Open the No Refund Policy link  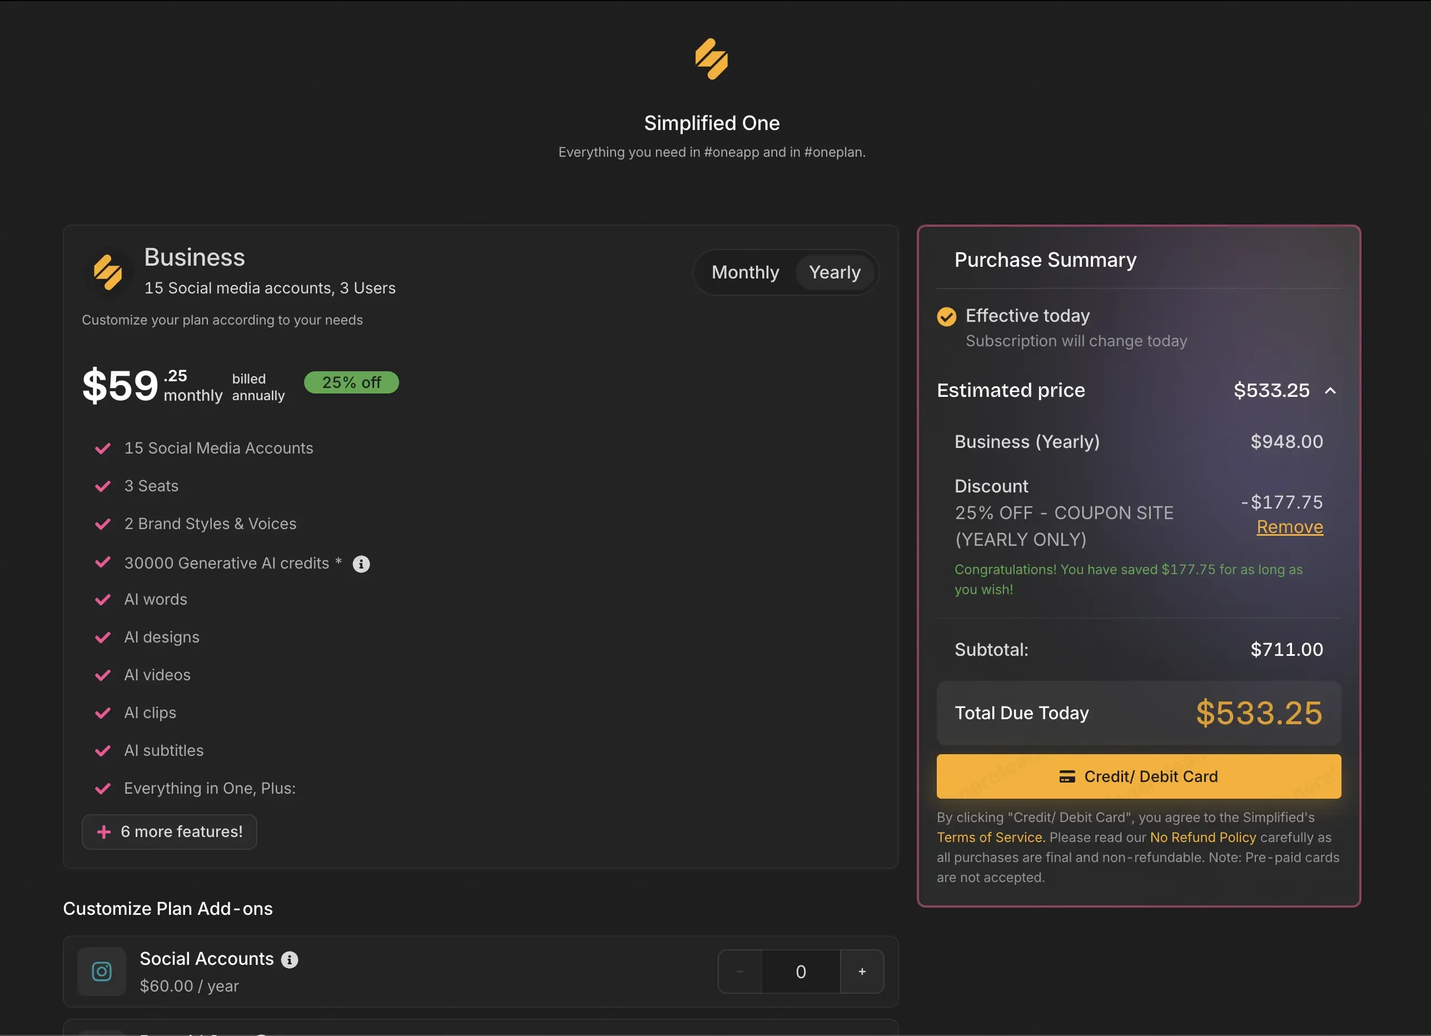click(1203, 837)
